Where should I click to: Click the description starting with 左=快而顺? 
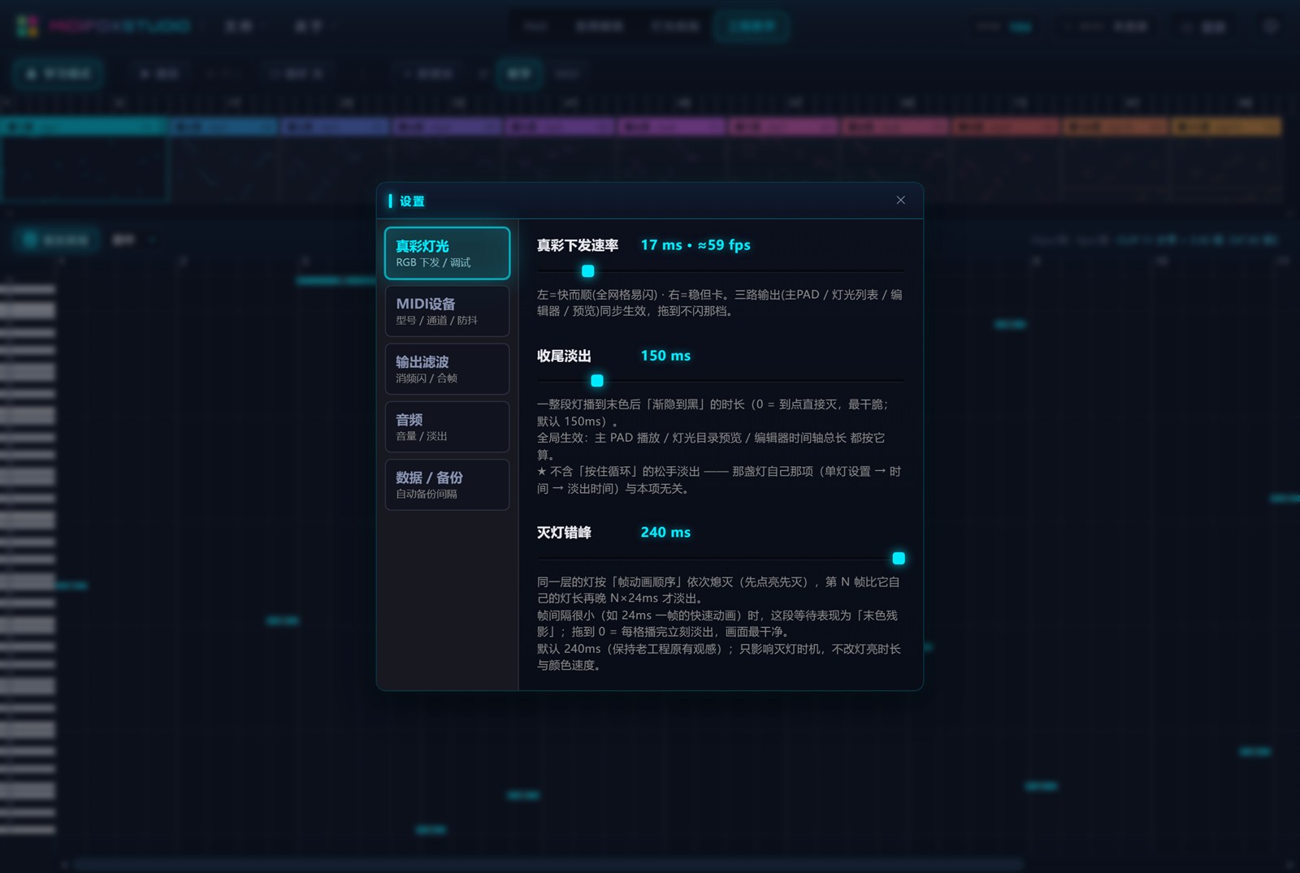[720, 303]
